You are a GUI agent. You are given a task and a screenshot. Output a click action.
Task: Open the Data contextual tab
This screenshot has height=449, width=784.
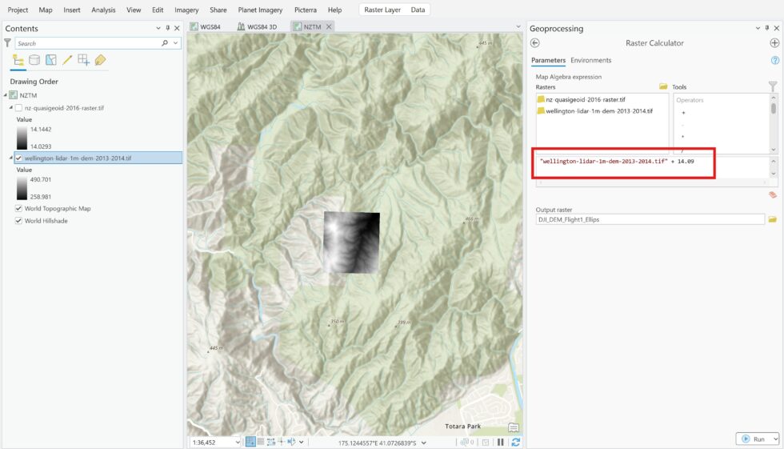click(418, 10)
